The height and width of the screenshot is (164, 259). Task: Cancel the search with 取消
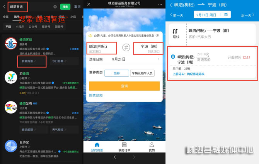[77, 7]
